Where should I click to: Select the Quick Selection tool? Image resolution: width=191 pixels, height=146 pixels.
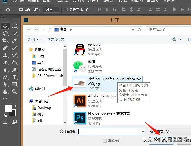coord(14,33)
